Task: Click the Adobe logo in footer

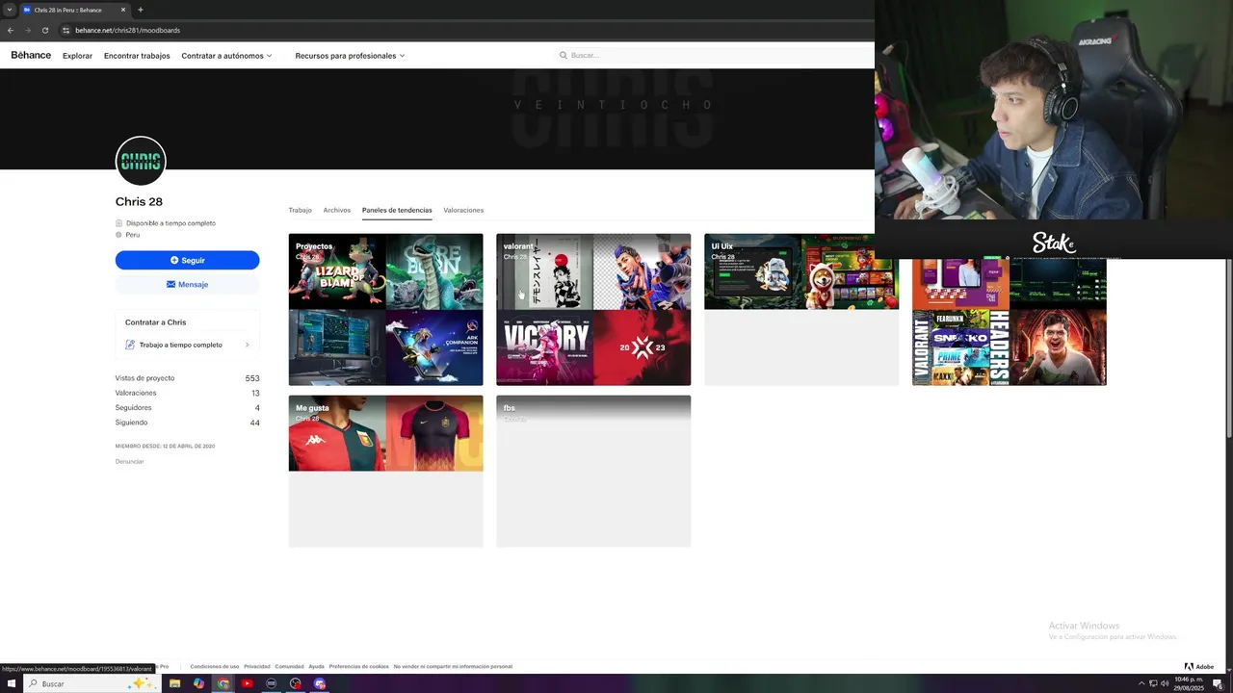Action: click(1199, 666)
